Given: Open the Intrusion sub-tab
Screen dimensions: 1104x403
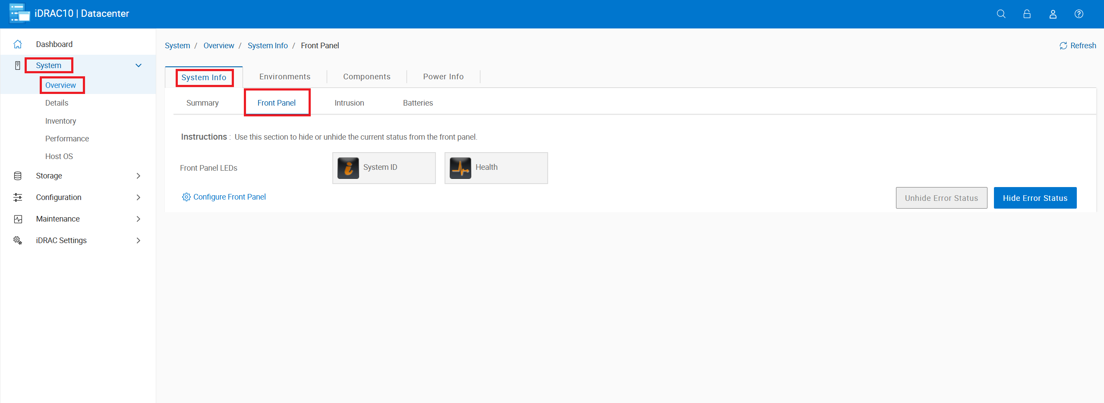Looking at the screenshot, I should click(x=349, y=103).
